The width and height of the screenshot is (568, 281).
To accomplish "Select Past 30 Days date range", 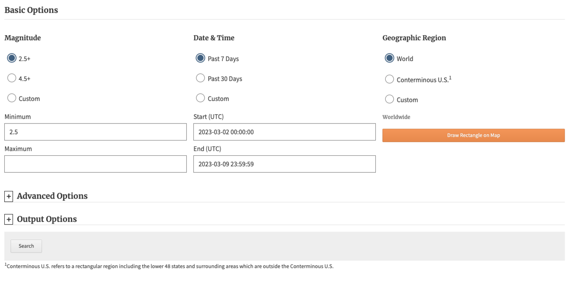I will pyautogui.click(x=200, y=78).
